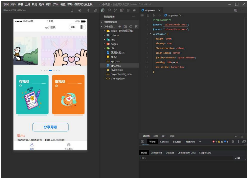This screenshot has height=178, width=248.
Task: Open the 工具 menu
Action: tap(28, 4)
